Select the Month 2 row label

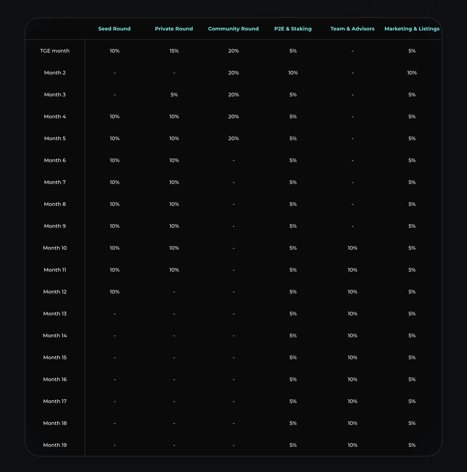point(55,73)
